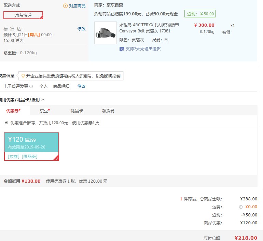The image size is (263, 241).
Task: Click the 预计 9月21日 delivery estimate text
Action: click(28, 38)
